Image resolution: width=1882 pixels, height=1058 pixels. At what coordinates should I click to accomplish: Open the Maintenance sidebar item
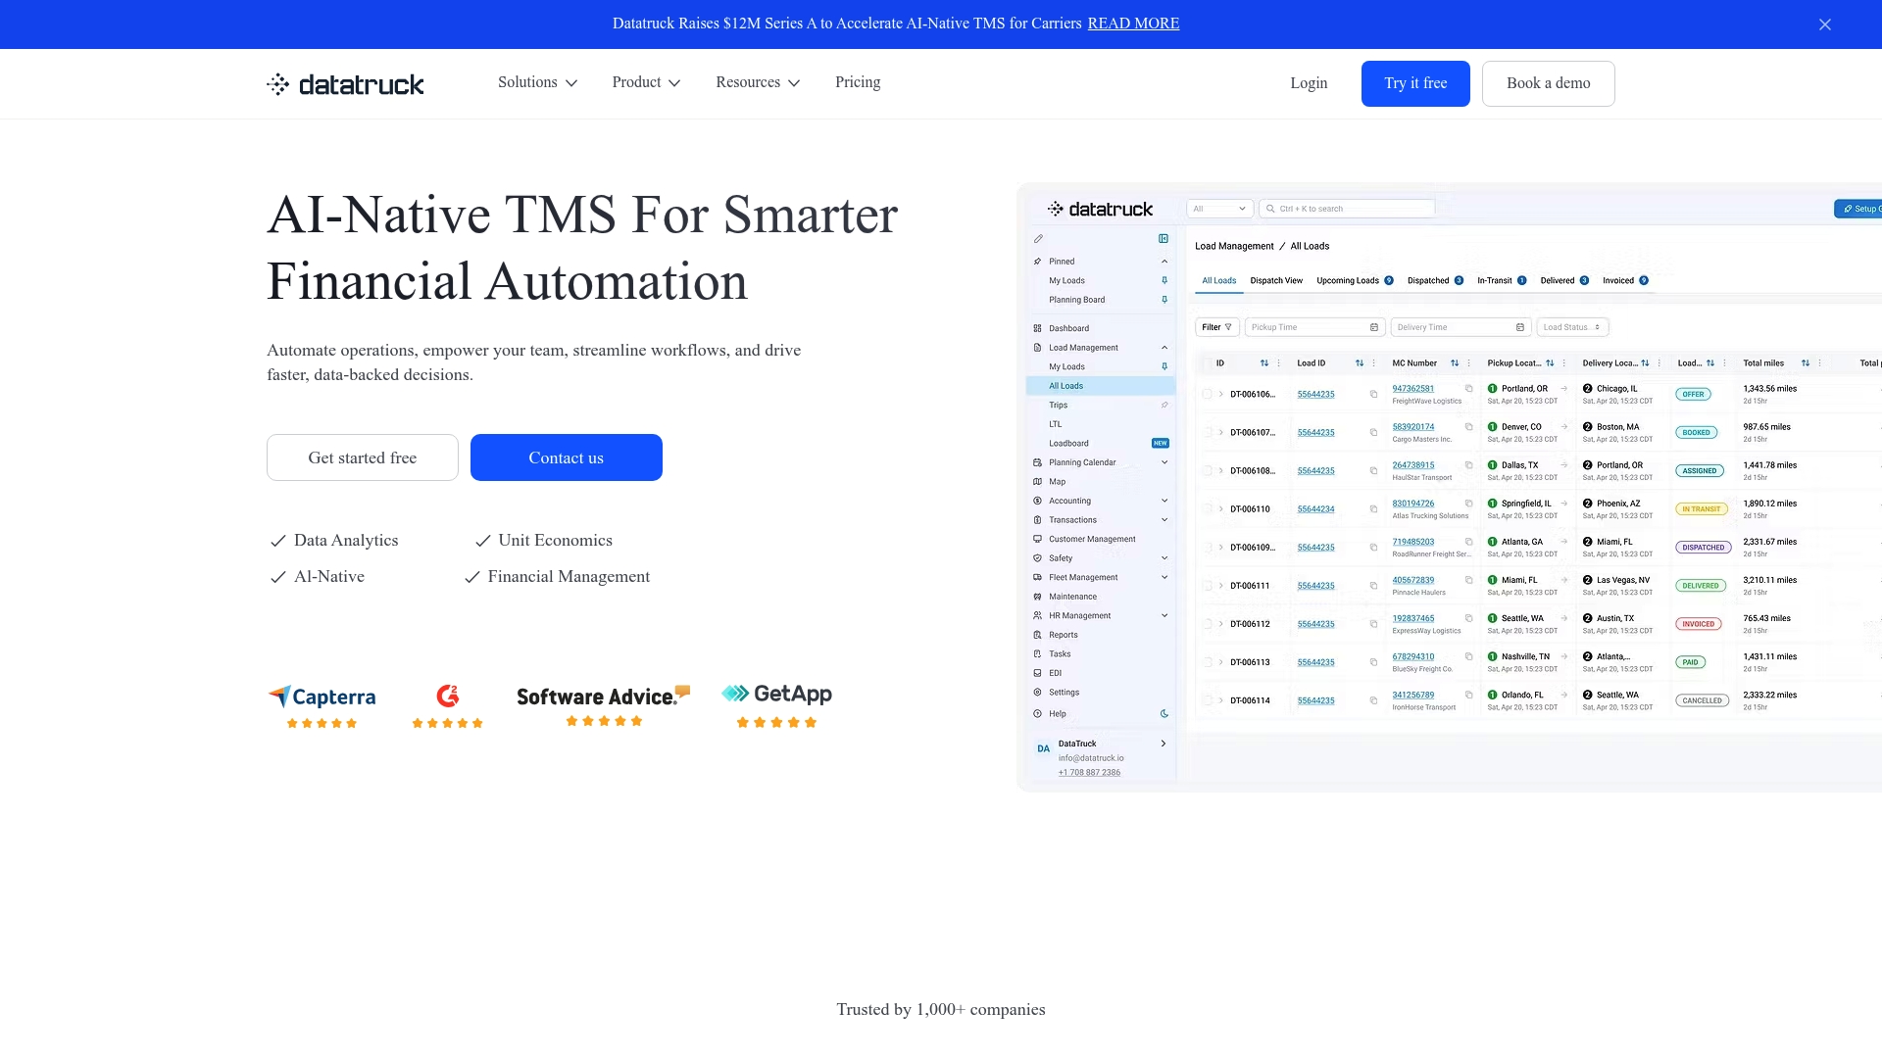point(1072,597)
